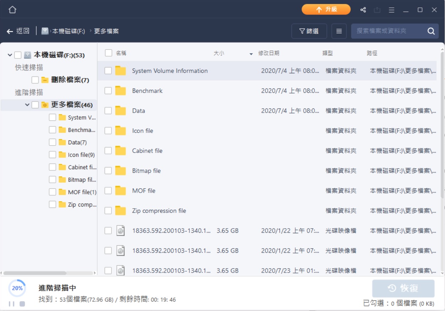The height and width of the screenshot is (311, 445).
Task: Click the Zip compression file name text
Action: (159, 211)
